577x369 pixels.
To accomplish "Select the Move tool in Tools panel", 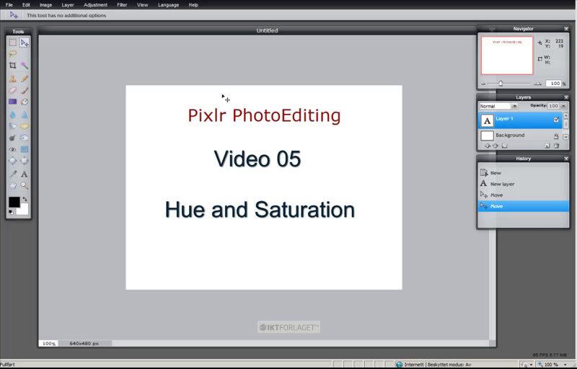I will pyautogui.click(x=25, y=43).
